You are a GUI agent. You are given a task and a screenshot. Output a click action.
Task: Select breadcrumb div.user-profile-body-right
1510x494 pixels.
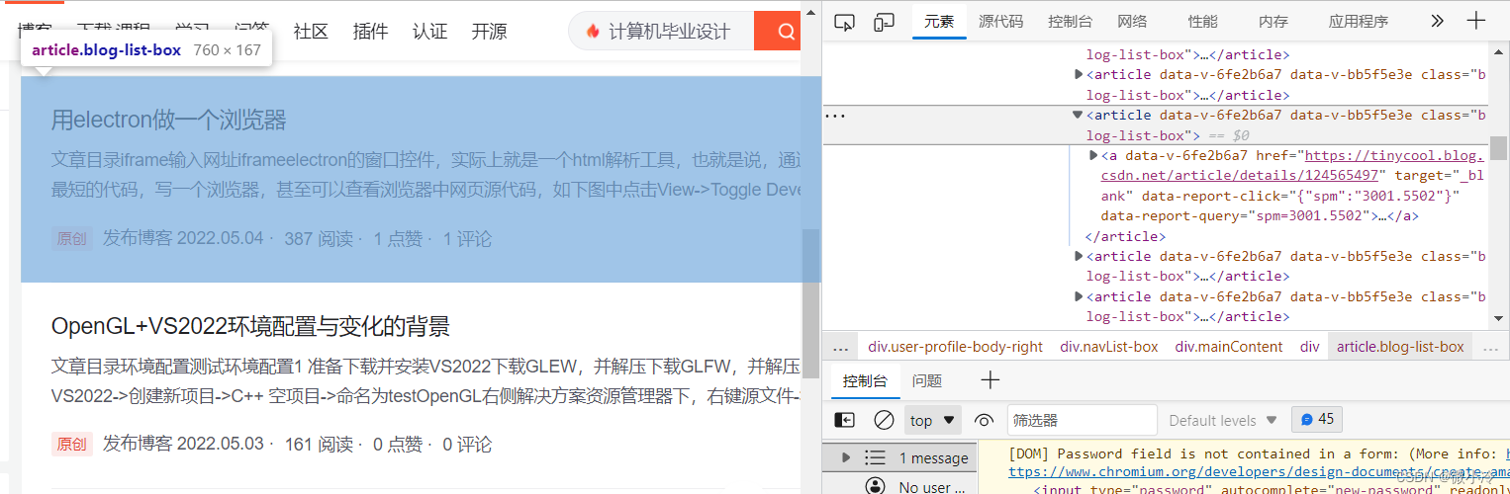955,347
